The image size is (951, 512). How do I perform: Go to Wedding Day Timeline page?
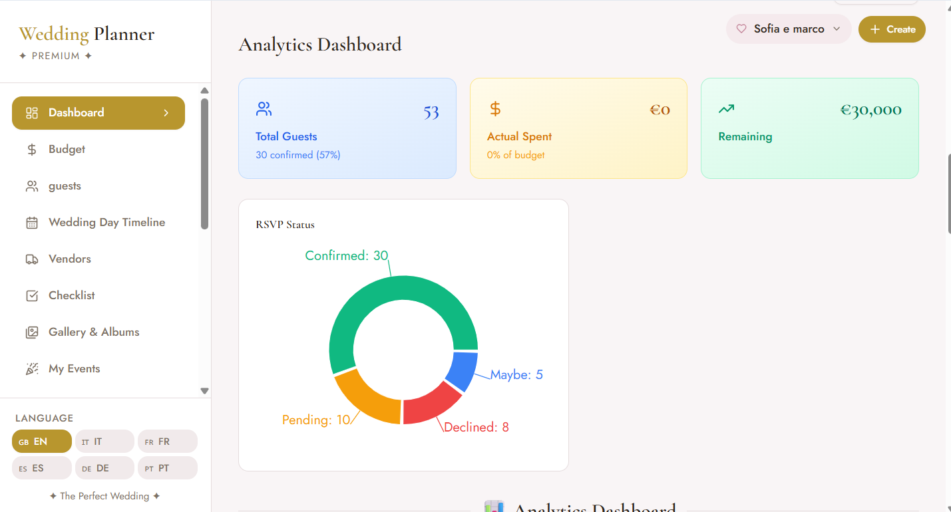98,223
